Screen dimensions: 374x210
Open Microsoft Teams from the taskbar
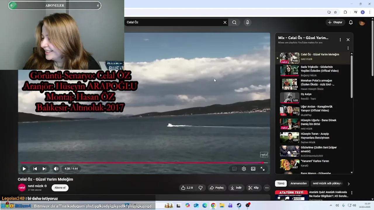[x=230, y=206]
